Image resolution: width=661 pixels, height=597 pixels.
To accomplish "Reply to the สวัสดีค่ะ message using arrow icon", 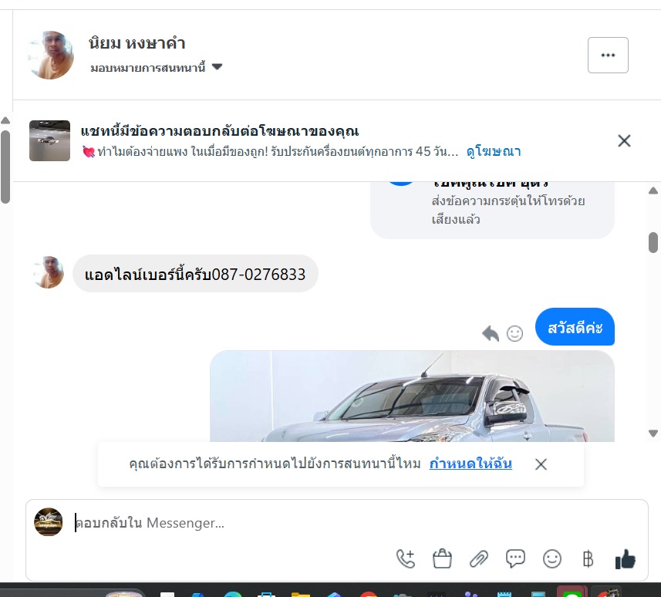I will coord(491,333).
